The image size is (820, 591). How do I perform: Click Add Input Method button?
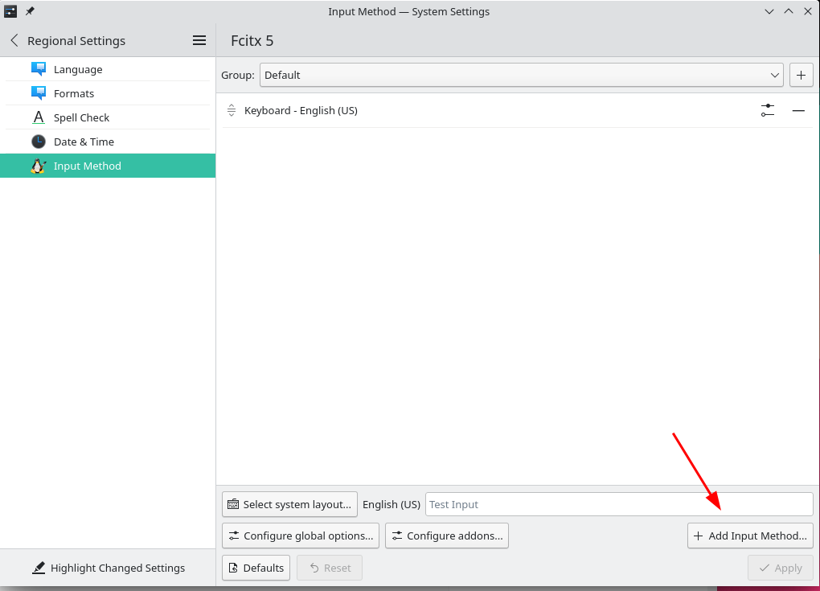point(750,536)
